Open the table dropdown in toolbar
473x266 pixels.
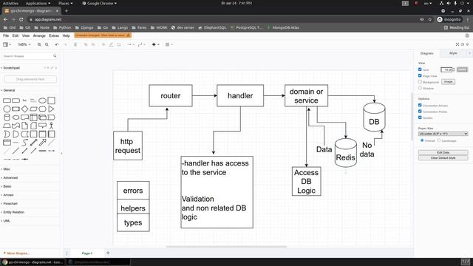pyautogui.click(x=169, y=44)
